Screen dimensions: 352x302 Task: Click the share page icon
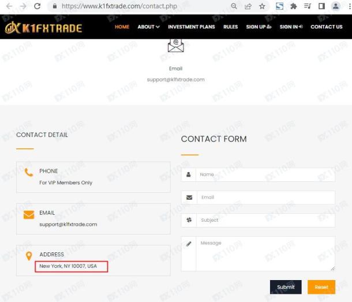248,6
